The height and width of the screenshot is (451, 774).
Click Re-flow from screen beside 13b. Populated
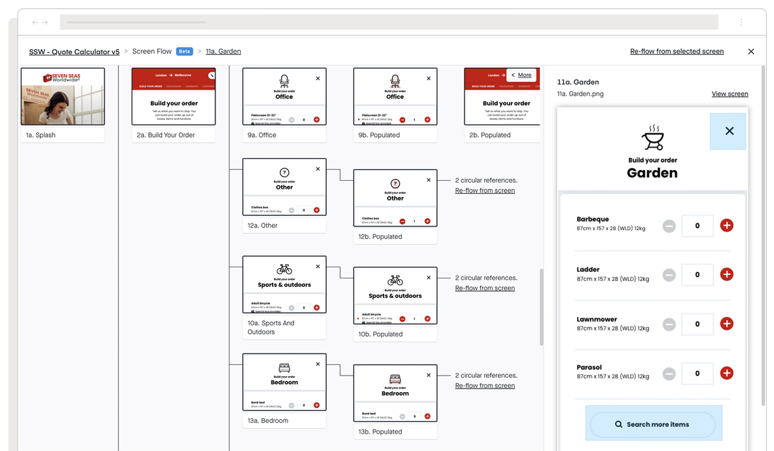click(485, 386)
